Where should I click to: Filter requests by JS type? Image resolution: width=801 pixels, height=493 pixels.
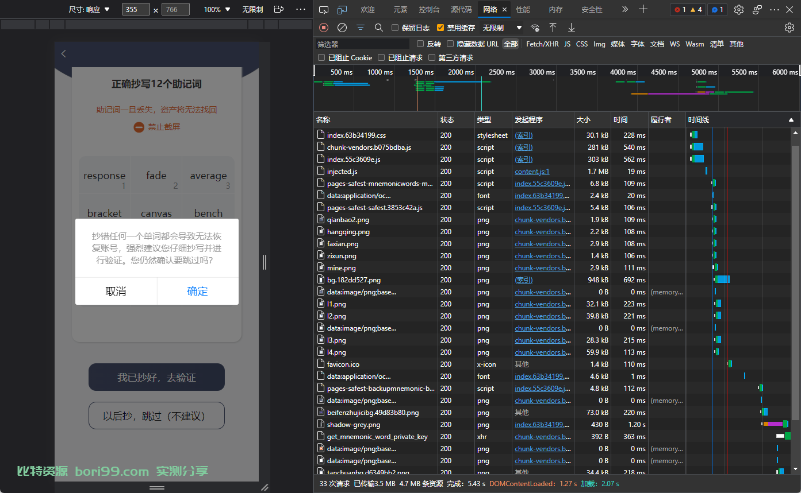click(x=567, y=44)
